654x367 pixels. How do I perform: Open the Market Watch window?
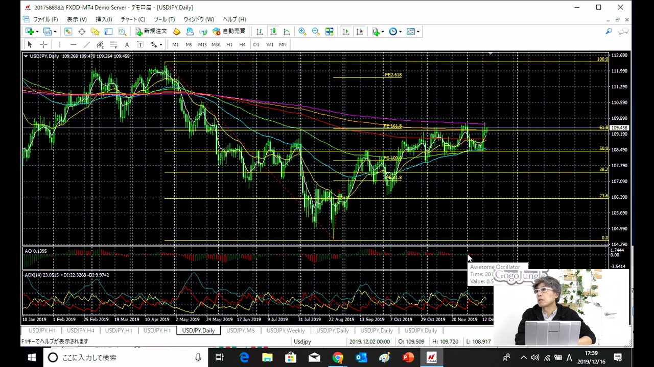click(x=68, y=32)
